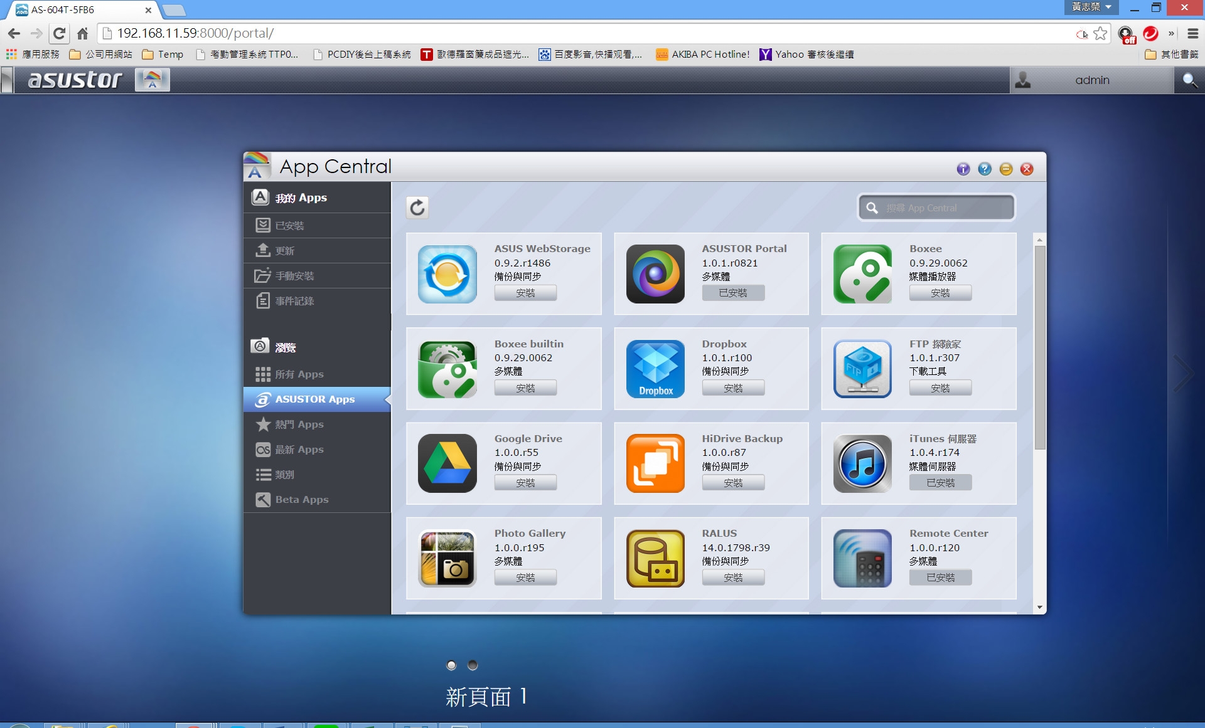Click the 安裝 button for Boxee builtin
Screen dimensions: 1205x728
pyautogui.click(x=525, y=388)
